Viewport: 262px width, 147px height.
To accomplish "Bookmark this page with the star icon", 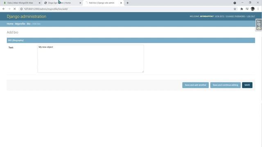I will pos(235,9).
